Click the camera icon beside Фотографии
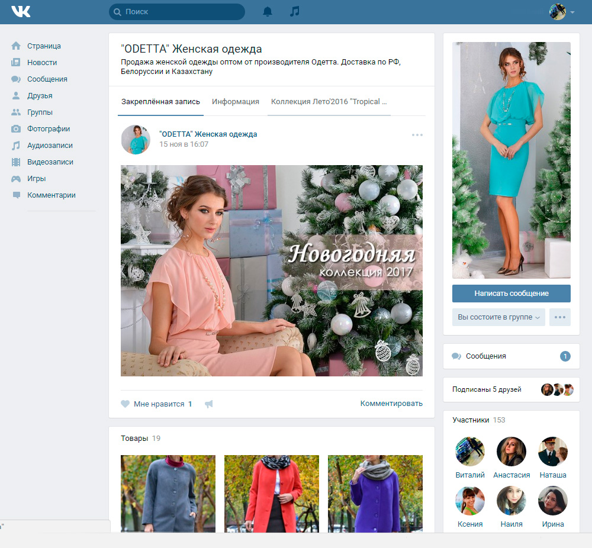Image resolution: width=592 pixels, height=548 pixels. point(16,129)
